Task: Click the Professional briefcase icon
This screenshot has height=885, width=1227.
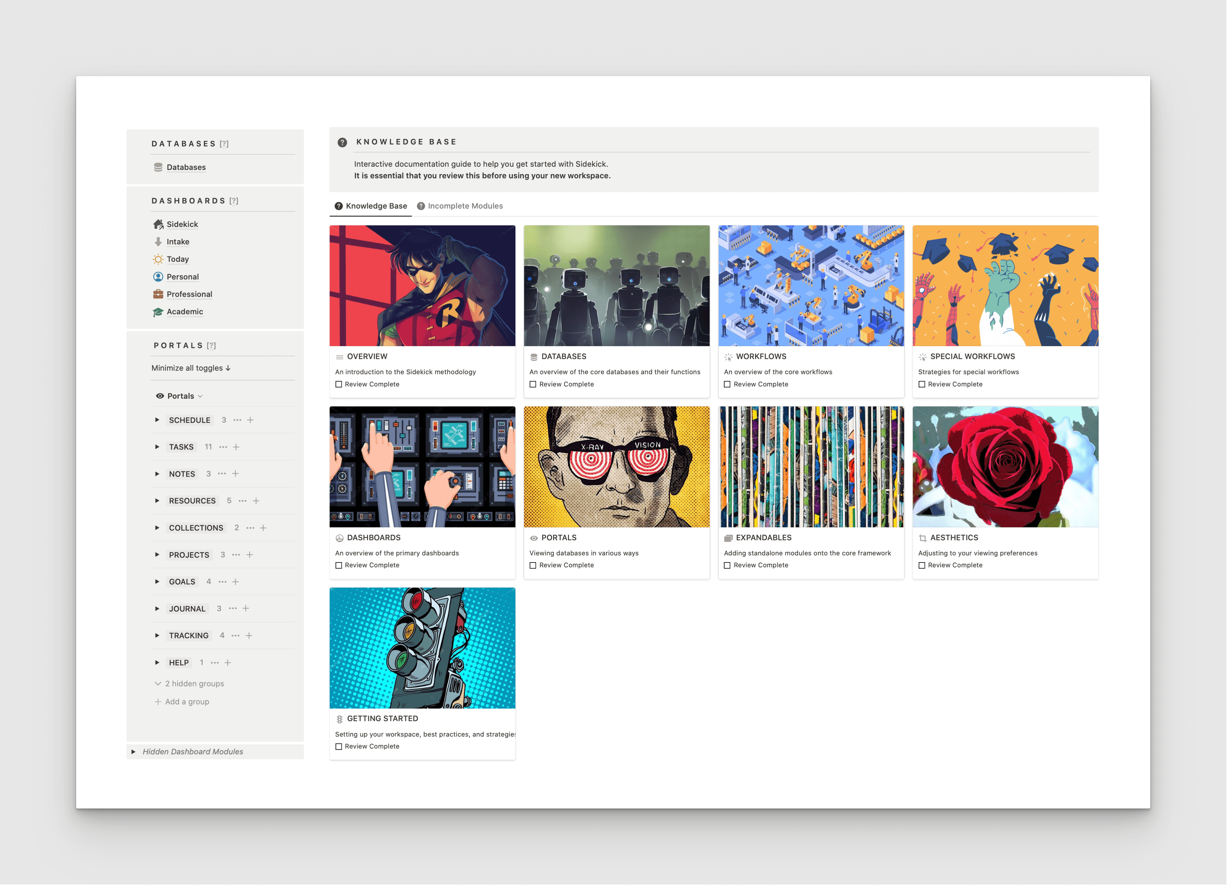Action: pos(158,294)
